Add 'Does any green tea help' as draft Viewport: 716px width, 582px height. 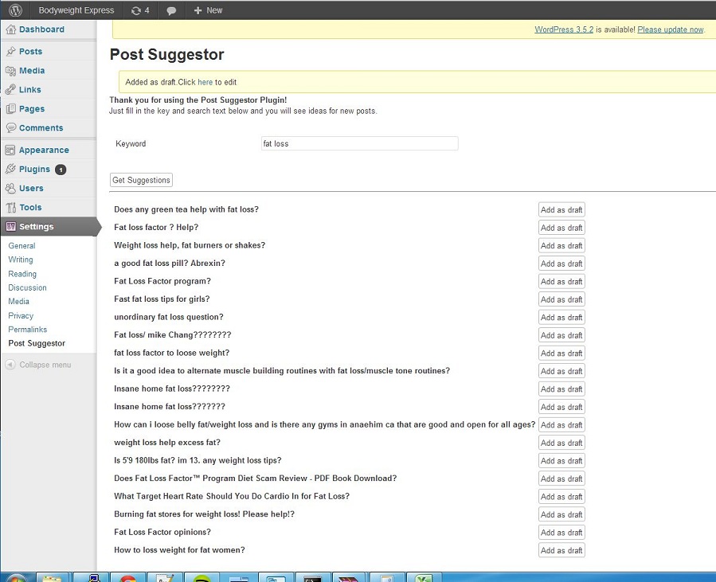[x=561, y=210]
